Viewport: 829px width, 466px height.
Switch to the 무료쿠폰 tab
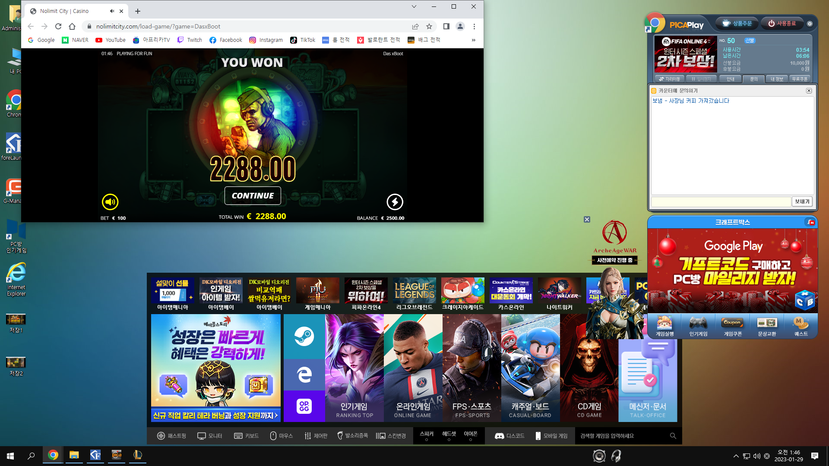click(x=800, y=79)
